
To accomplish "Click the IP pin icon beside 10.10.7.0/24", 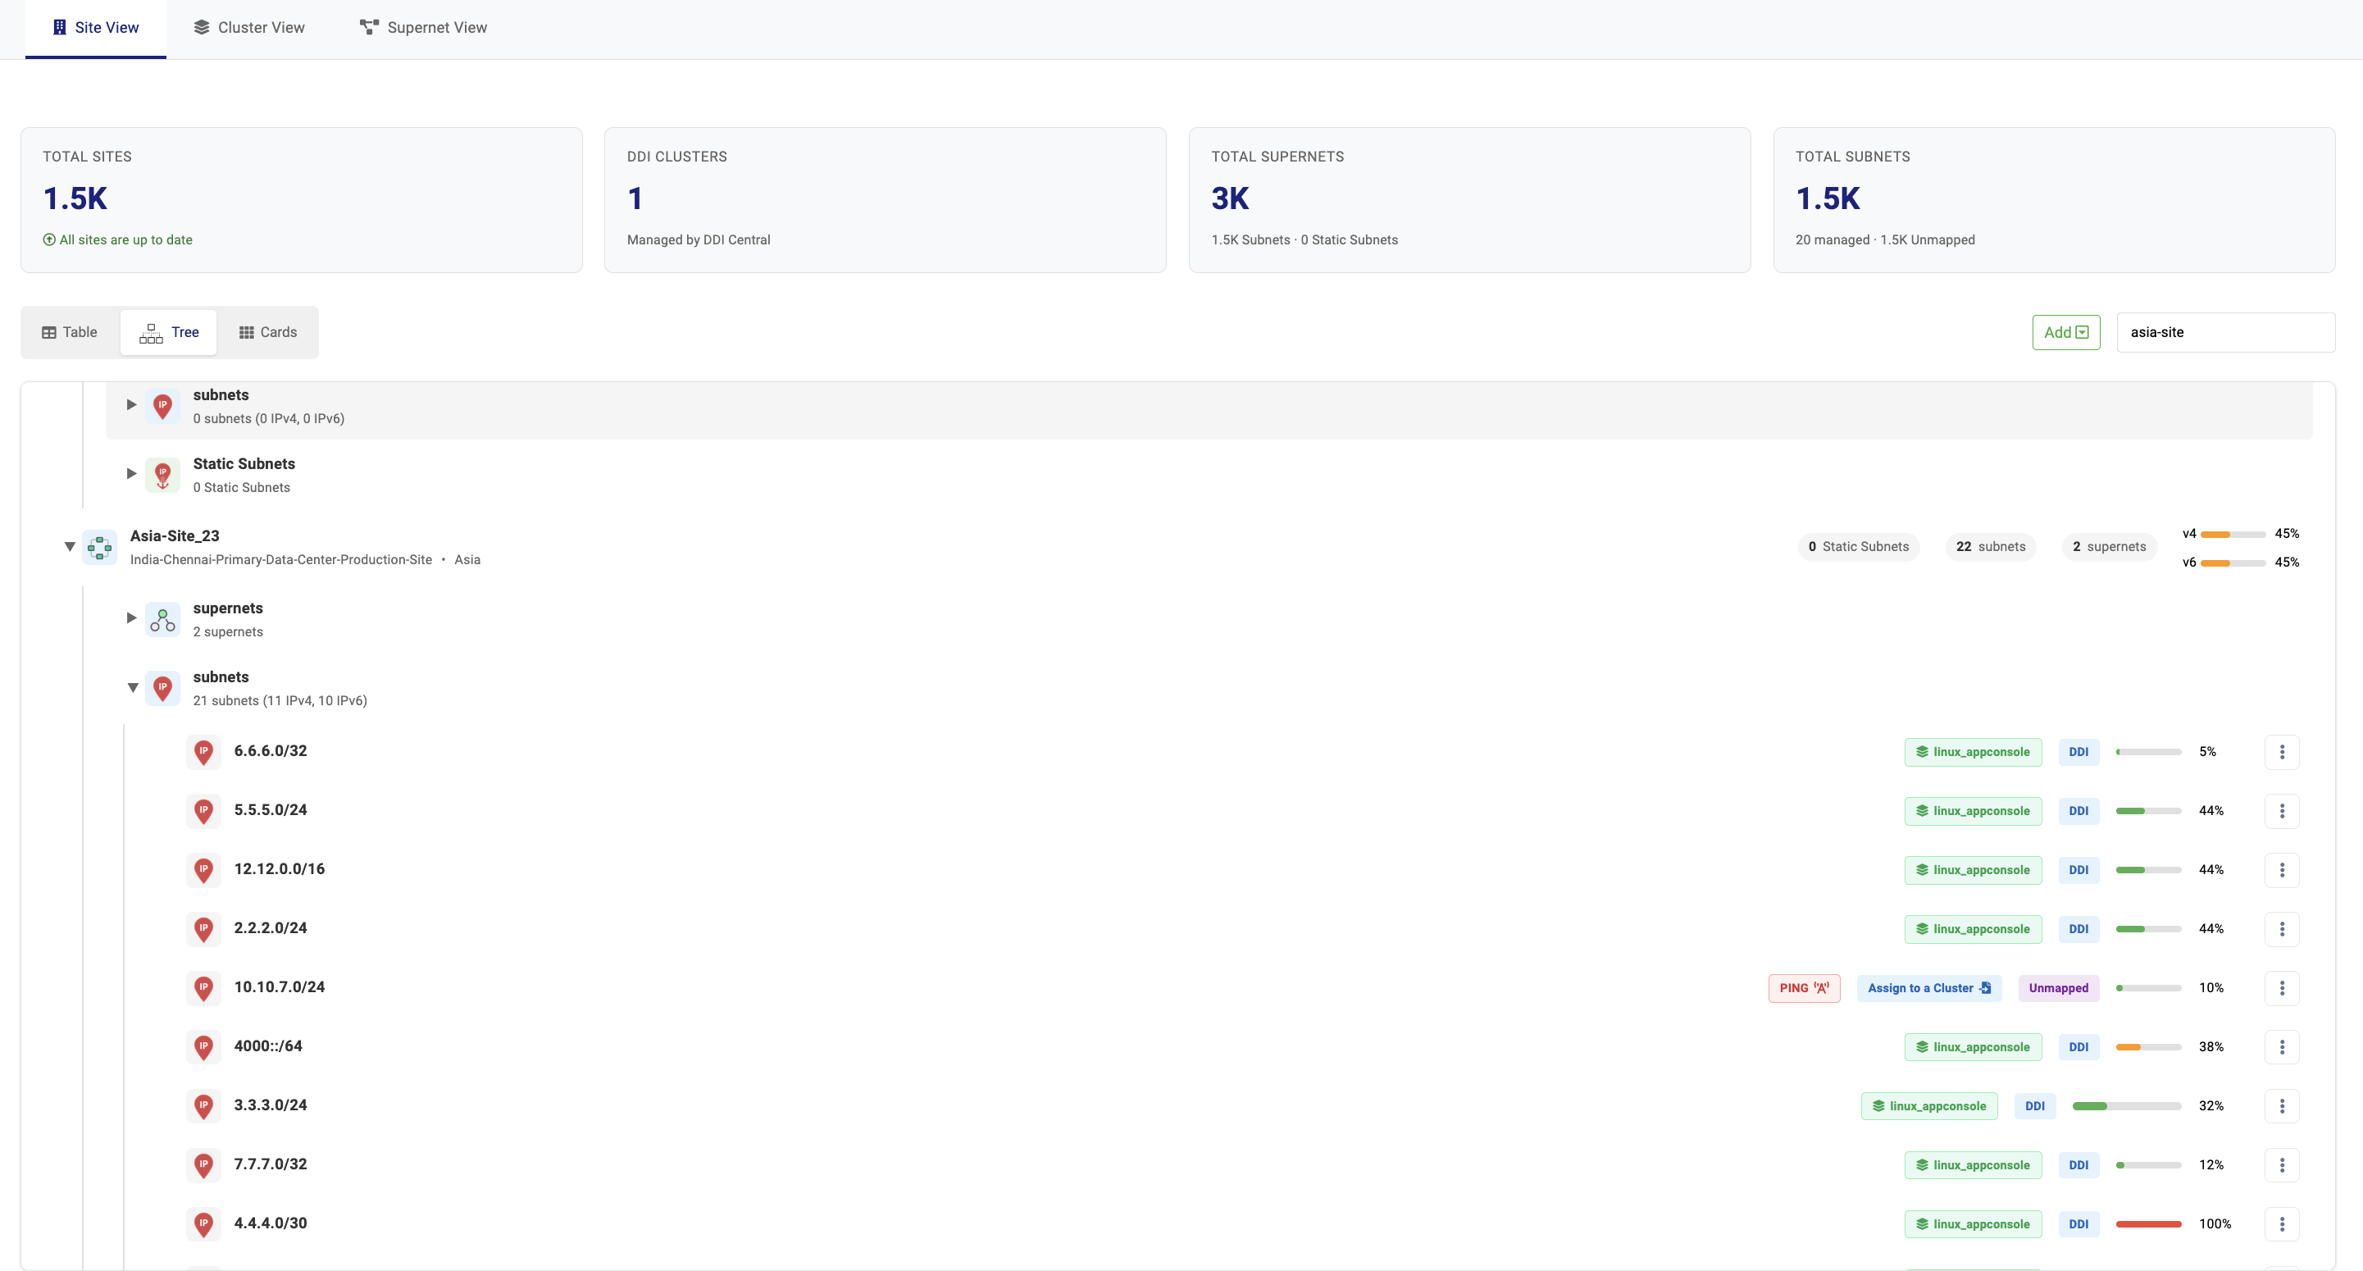I will click(203, 988).
